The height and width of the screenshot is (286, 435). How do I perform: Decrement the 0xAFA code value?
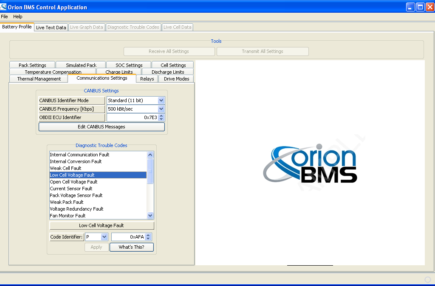pyautogui.click(x=148, y=239)
